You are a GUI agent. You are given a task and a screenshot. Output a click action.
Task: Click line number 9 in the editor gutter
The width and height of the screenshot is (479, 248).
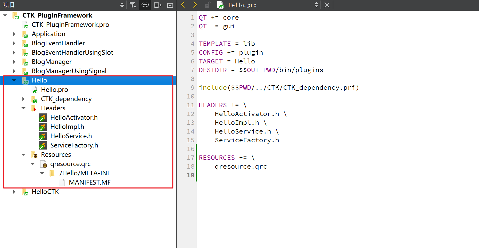(192, 87)
